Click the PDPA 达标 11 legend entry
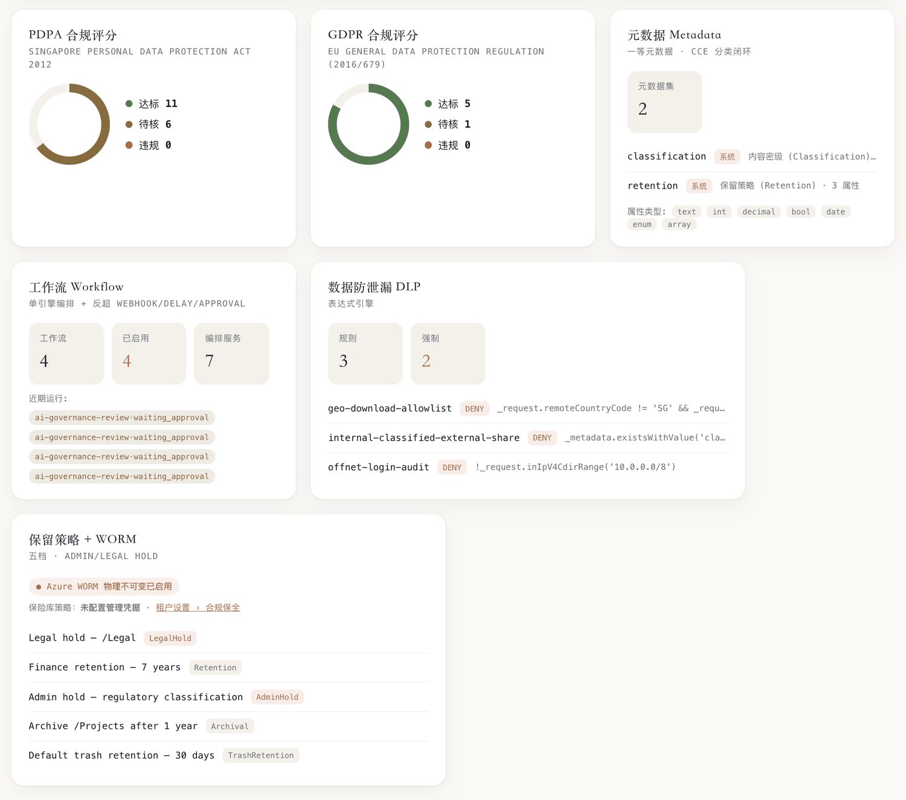The image size is (906, 800). click(x=151, y=104)
